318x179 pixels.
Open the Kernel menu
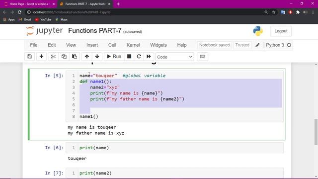(x=133, y=45)
